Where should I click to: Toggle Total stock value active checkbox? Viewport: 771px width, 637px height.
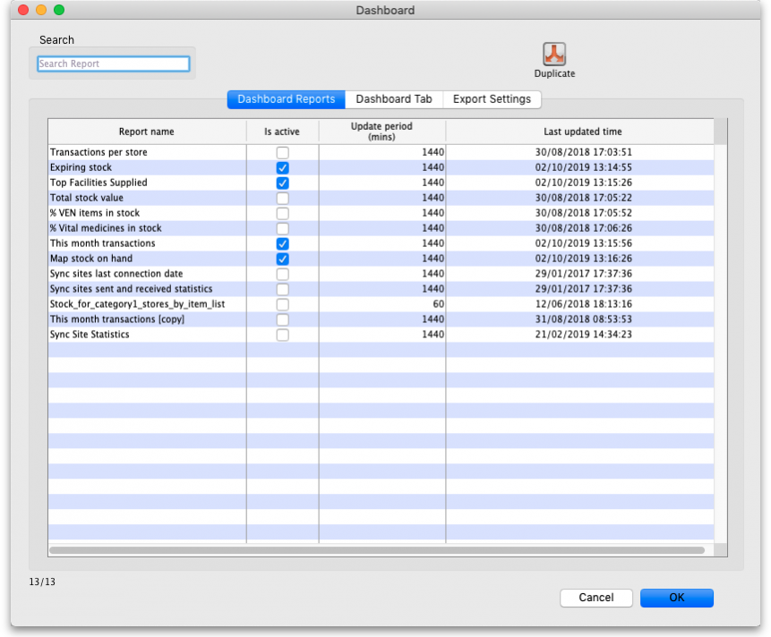pyautogui.click(x=282, y=199)
